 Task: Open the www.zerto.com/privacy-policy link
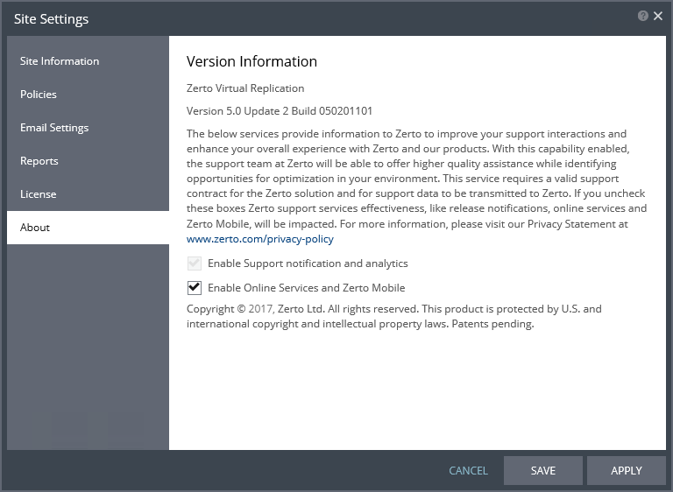(259, 239)
